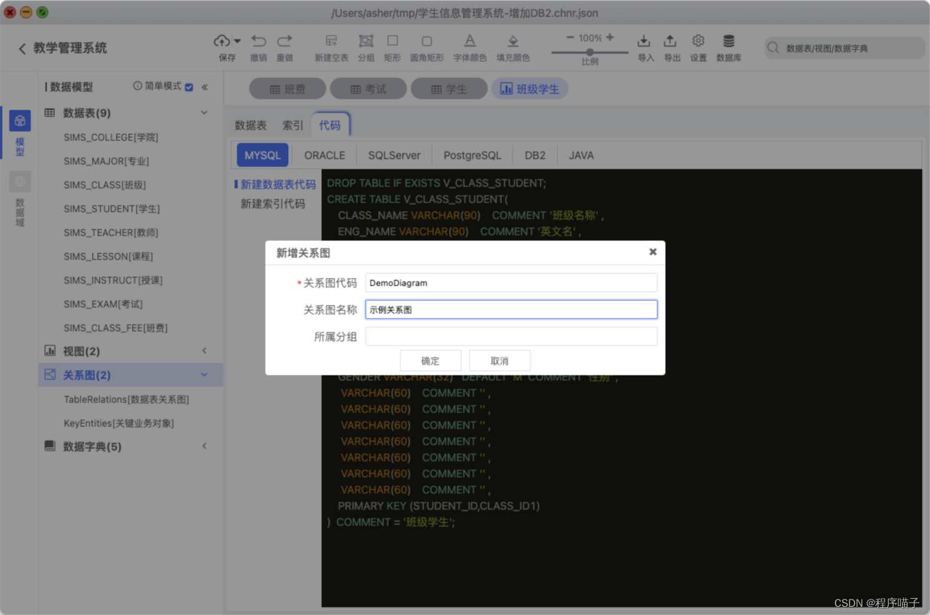Select the Rounded Rectangle tool
The height and width of the screenshot is (615, 930).
[x=427, y=41]
